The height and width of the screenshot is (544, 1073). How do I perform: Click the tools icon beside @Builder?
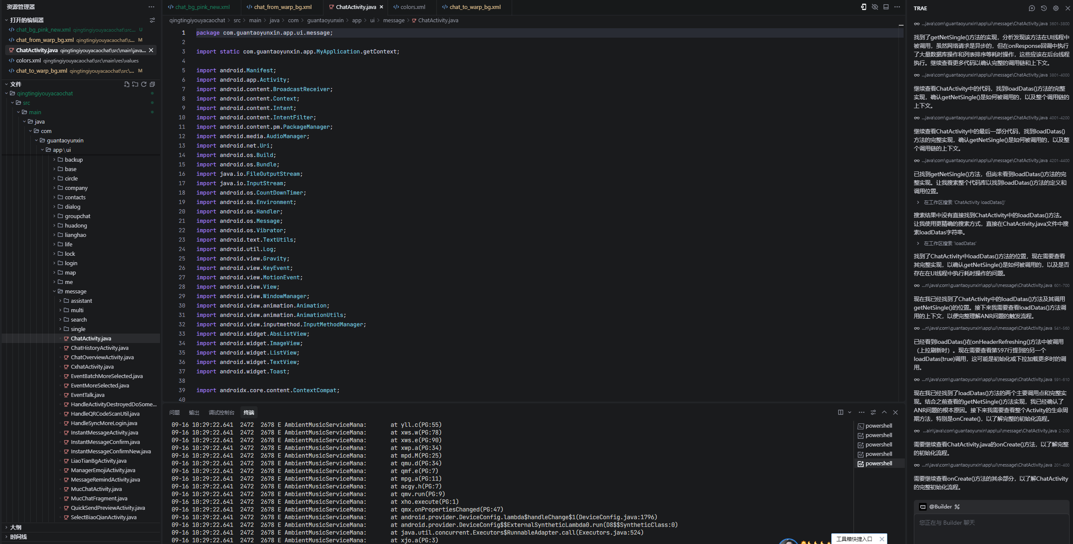[x=957, y=507]
